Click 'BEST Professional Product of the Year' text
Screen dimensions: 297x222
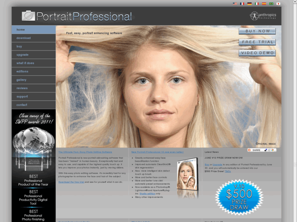[x=33, y=180]
